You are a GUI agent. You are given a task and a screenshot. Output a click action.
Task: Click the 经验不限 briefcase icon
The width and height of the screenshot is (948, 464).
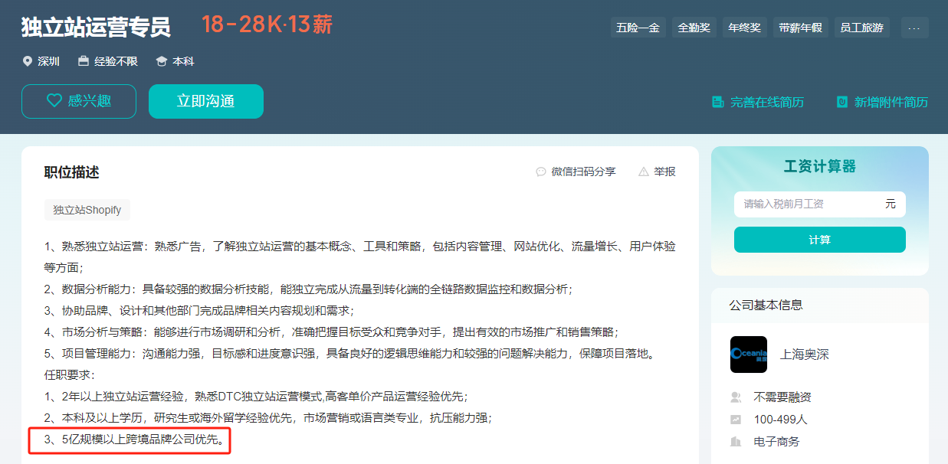click(x=84, y=61)
